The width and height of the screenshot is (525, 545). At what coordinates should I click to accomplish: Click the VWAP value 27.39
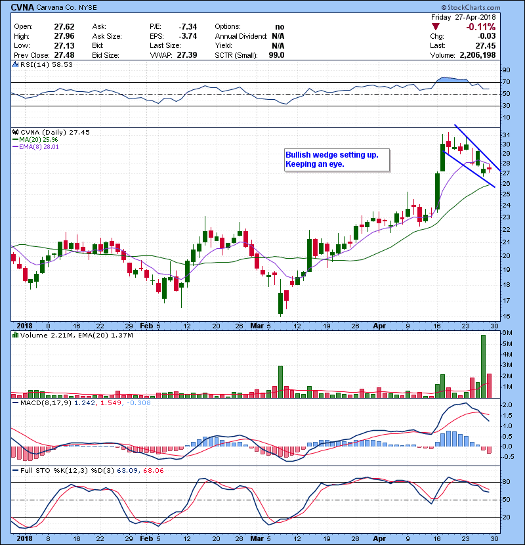point(187,55)
